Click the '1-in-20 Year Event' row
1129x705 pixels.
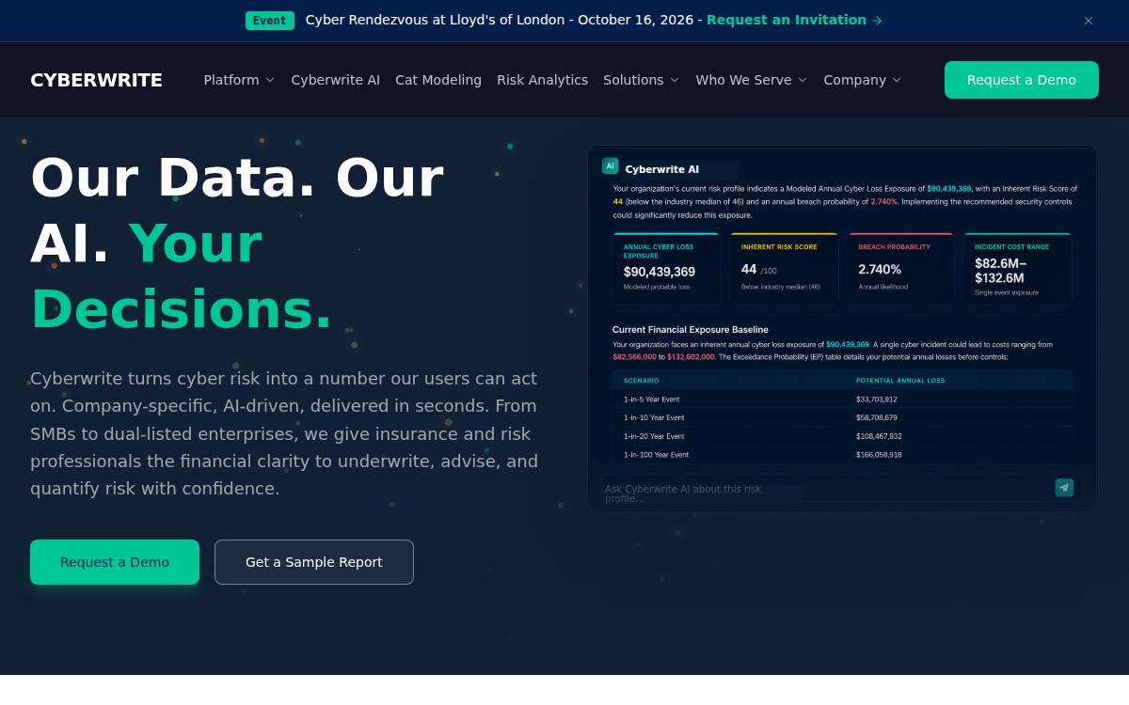[x=843, y=436]
